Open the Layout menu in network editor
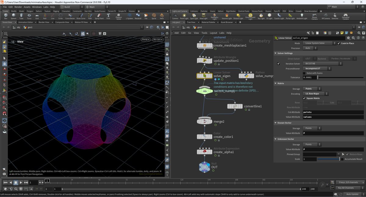The width and height of the screenshot is (366, 197). [213, 33]
